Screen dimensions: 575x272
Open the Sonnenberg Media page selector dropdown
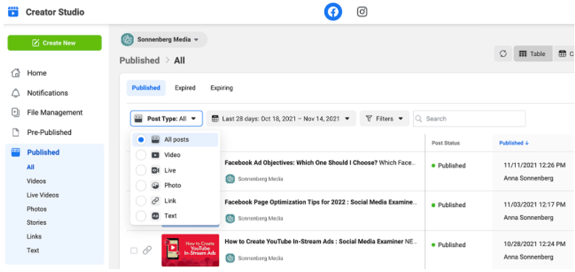tap(163, 40)
